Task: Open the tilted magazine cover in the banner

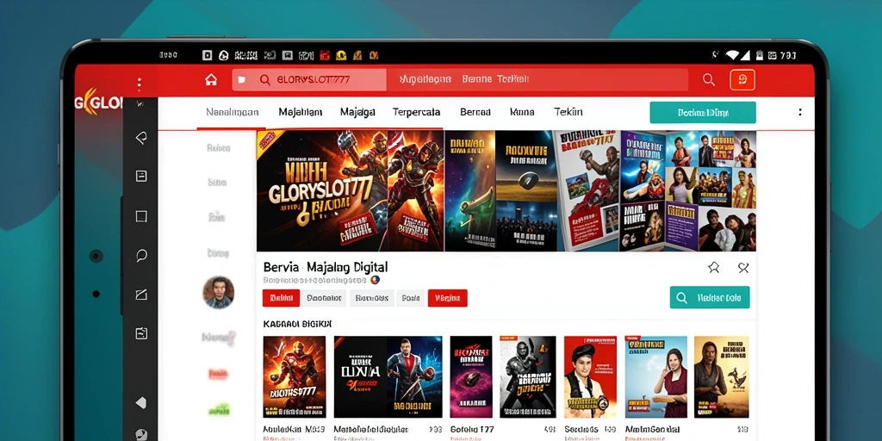Action: [588, 190]
